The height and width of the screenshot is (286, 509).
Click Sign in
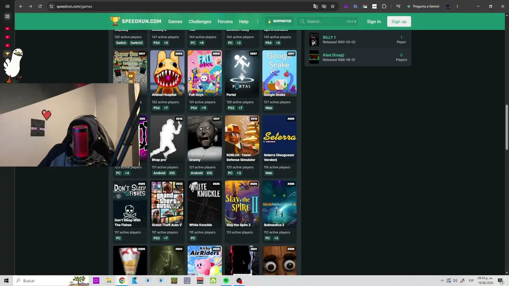(x=374, y=21)
